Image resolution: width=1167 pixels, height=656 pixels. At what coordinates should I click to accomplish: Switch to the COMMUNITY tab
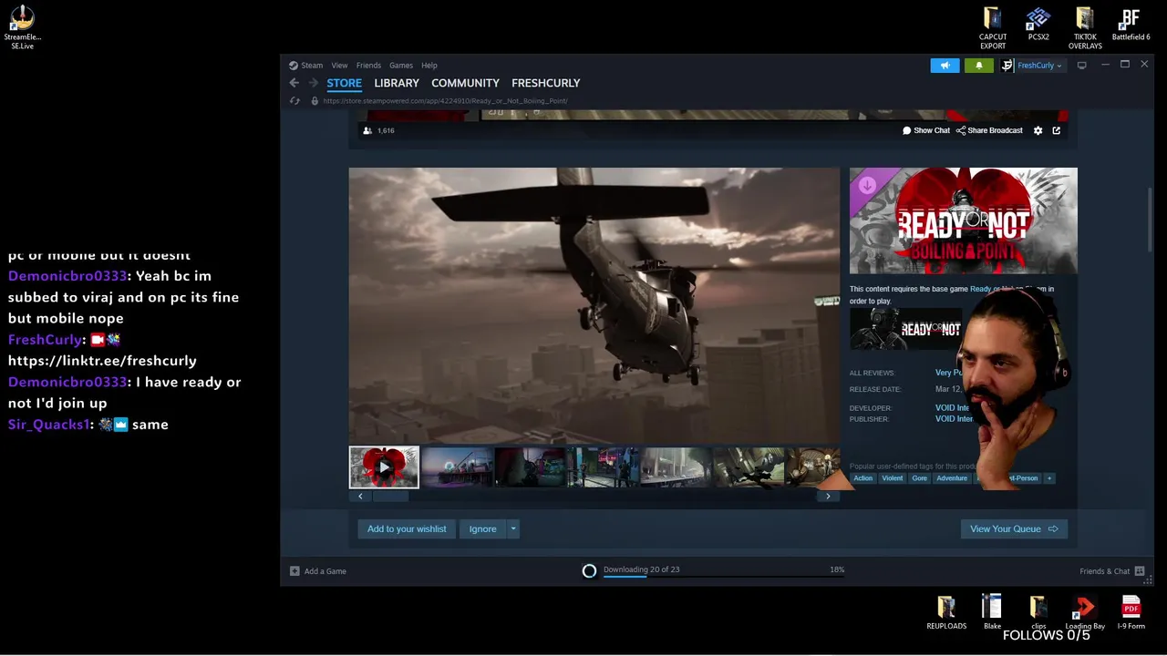click(x=465, y=83)
